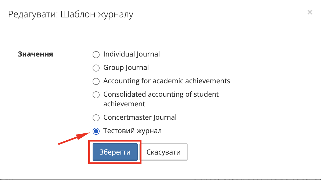Click the Individual Journal label text
Image resolution: width=321 pixels, height=180 pixels.
click(x=132, y=54)
